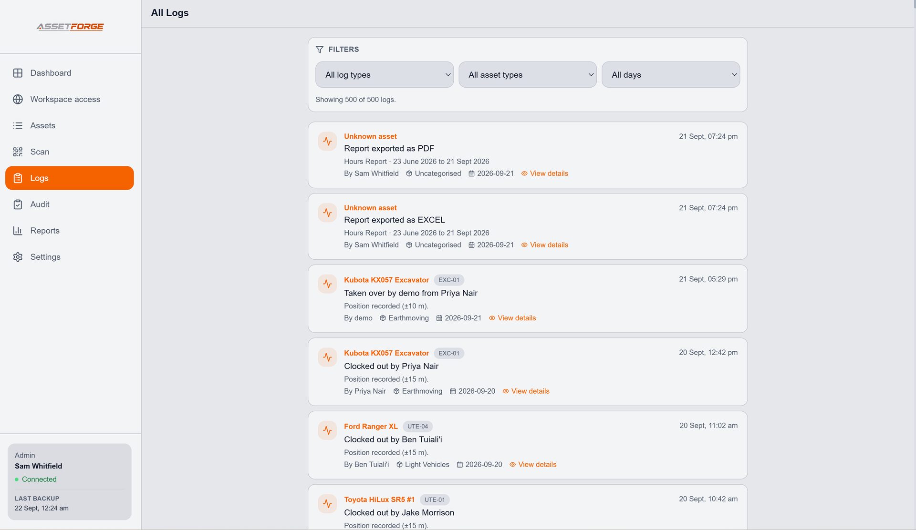Click the AssetForge logo
Image resolution: width=916 pixels, height=530 pixels.
(70, 27)
